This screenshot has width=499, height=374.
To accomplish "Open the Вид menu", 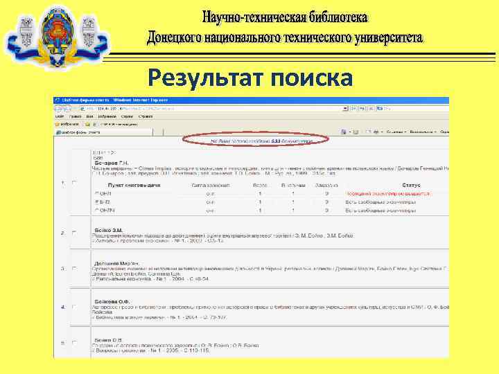I will (x=89, y=117).
